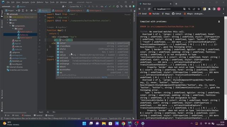Click the Git commit checkmark icon
Screen dimensions: 227x127
click(110, 6)
